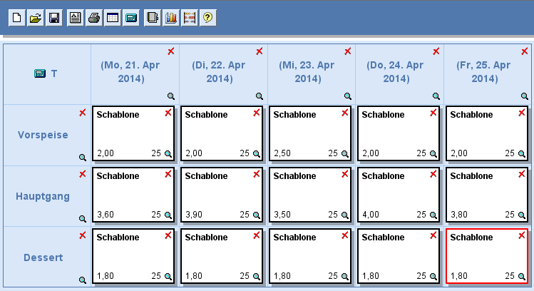Image resolution: width=534 pixels, height=291 pixels.
Task: Zoom into Friday's red-bordered Dessert card
Action: click(522, 276)
